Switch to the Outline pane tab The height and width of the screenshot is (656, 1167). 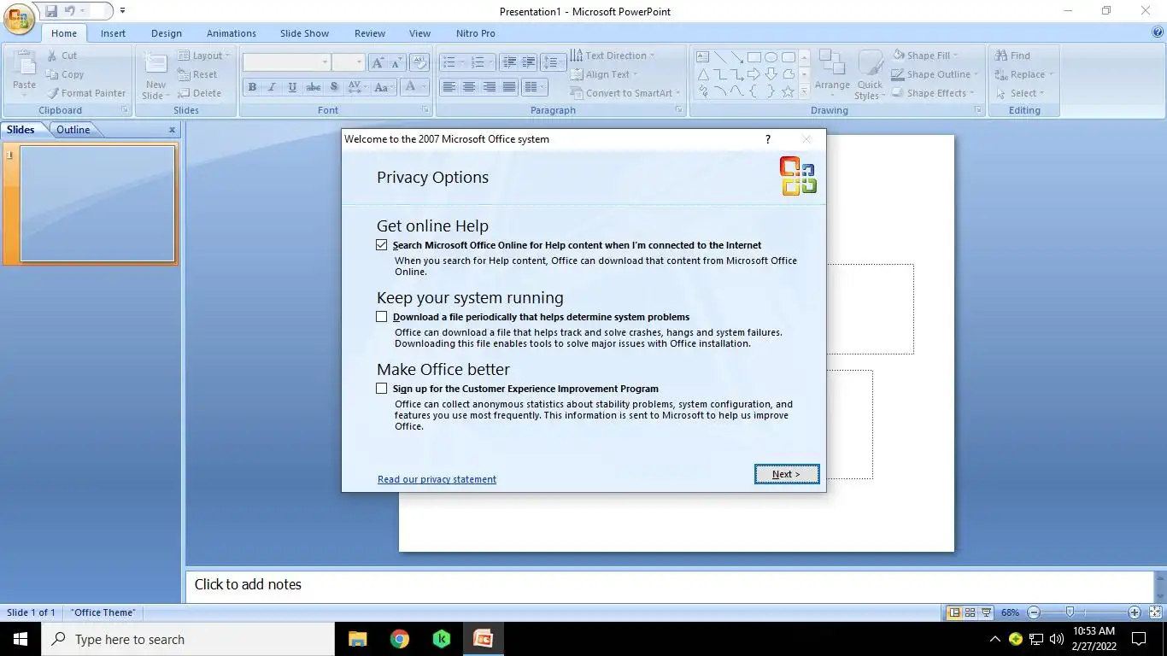[73, 130]
